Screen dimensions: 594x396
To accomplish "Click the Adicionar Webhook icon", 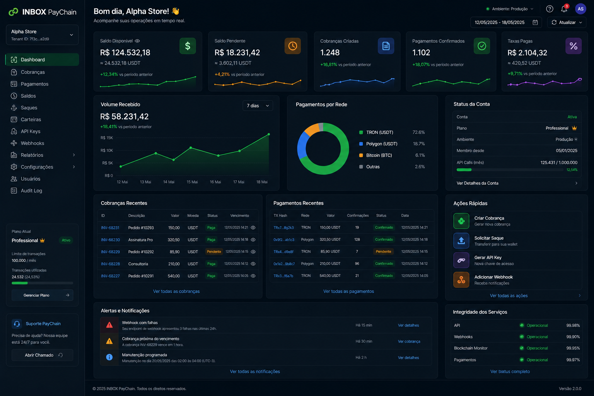I will [461, 280].
